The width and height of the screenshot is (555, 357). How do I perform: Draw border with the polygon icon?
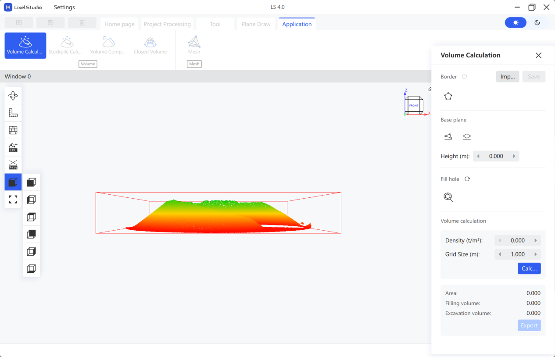(x=448, y=96)
